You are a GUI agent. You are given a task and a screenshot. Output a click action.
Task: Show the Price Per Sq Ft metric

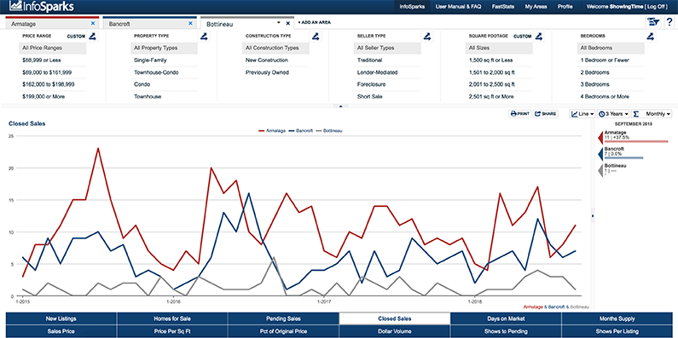(172, 331)
